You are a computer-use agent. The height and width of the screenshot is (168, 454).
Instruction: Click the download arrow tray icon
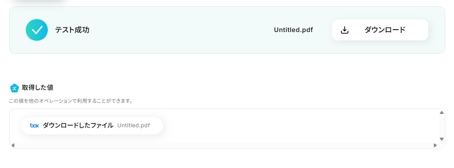pyautogui.click(x=344, y=30)
